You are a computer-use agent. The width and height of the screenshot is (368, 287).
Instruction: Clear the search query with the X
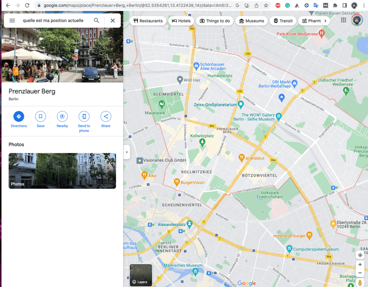pyautogui.click(x=112, y=20)
